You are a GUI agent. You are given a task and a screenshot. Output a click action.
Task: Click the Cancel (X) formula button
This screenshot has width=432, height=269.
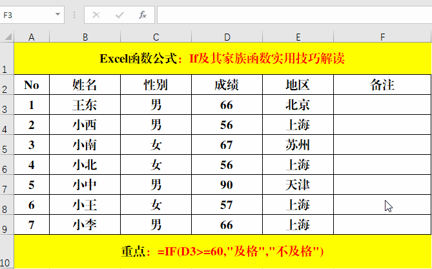[96, 15]
